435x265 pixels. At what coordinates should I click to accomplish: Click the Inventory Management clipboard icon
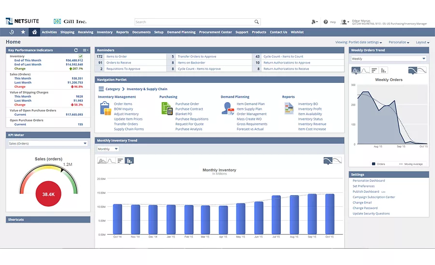pyautogui.click(x=105, y=108)
